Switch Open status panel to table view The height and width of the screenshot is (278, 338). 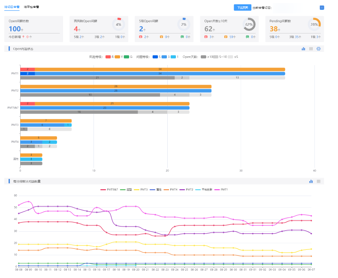tap(311, 49)
